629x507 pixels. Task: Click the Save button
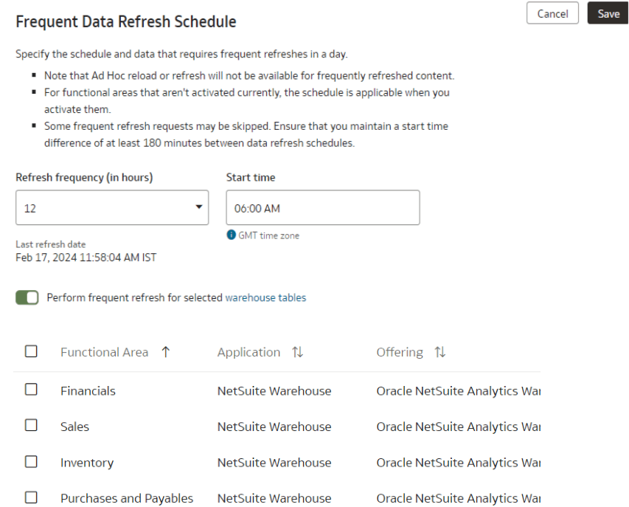click(608, 13)
